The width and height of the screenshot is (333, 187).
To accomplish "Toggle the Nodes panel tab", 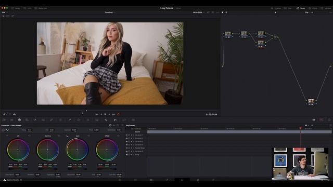I will point(301,8).
